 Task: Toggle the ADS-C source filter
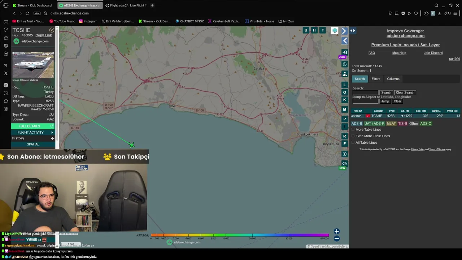coord(426,123)
